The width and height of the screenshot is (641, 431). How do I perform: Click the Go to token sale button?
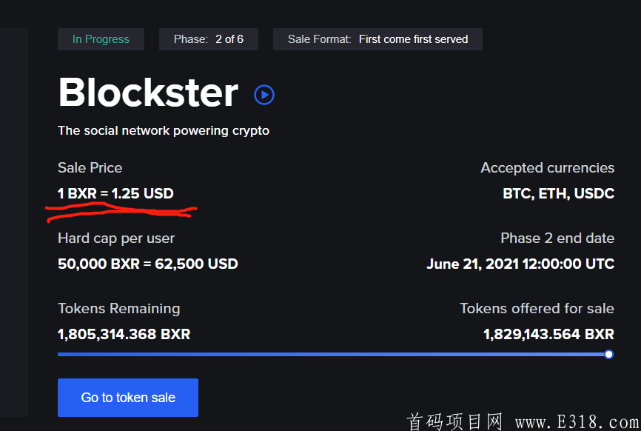pos(128,398)
